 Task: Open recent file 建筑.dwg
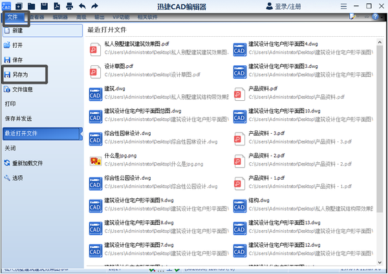[159, 93]
